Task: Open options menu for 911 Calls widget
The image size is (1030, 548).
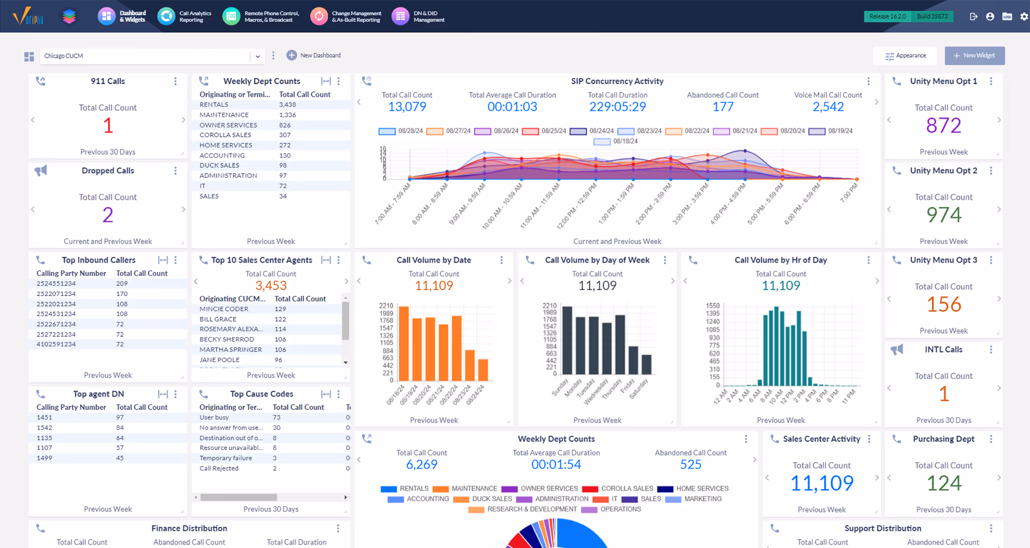Action: pos(176,81)
